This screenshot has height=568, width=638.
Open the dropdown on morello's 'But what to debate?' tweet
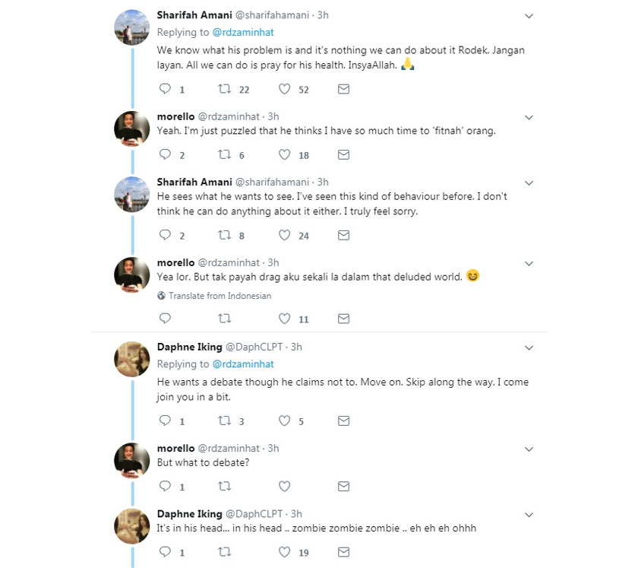point(529,449)
